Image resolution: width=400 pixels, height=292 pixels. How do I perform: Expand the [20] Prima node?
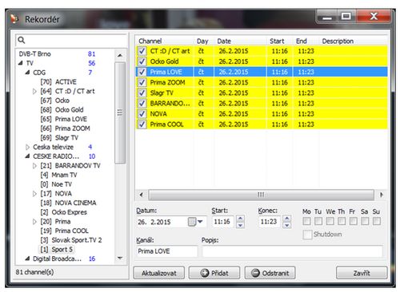(34, 222)
